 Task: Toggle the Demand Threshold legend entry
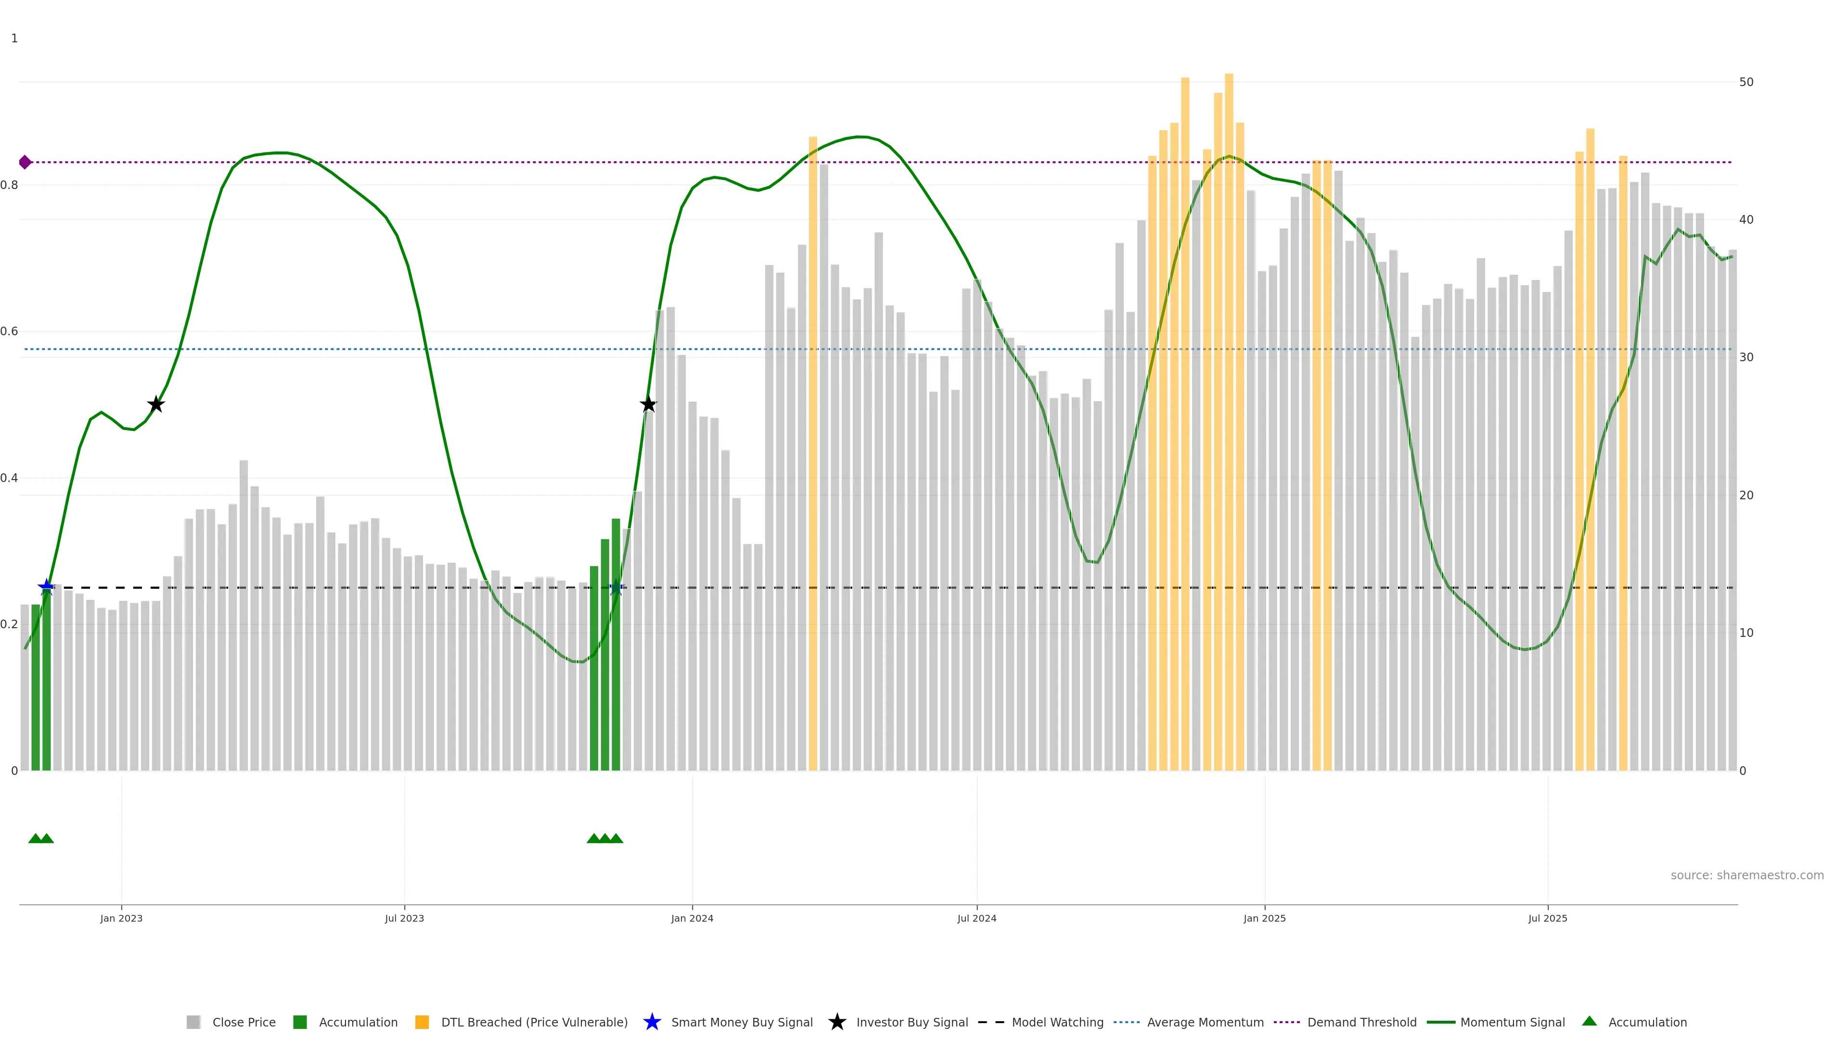click(1361, 1022)
